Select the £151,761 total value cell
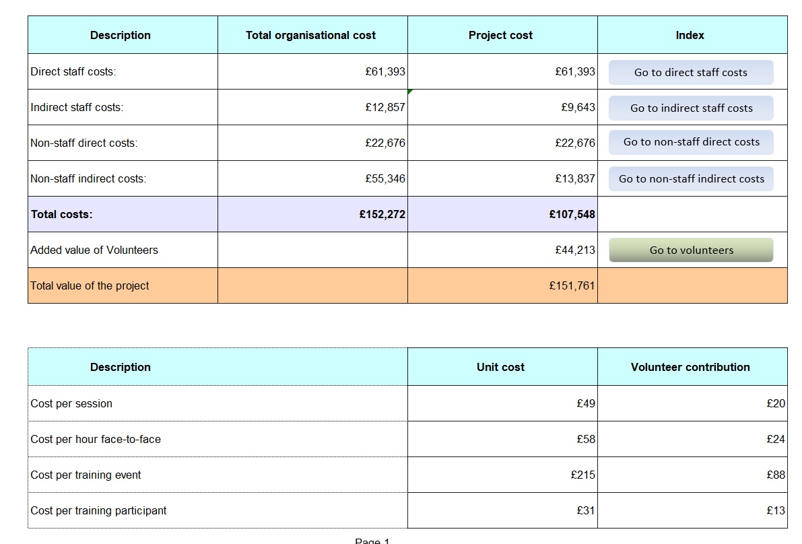Viewport: 802px width, 544px height. [x=500, y=285]
